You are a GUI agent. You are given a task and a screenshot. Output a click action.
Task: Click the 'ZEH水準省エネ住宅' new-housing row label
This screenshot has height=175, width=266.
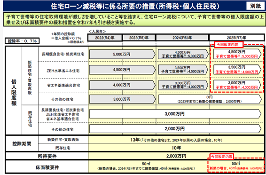(63, 71)
